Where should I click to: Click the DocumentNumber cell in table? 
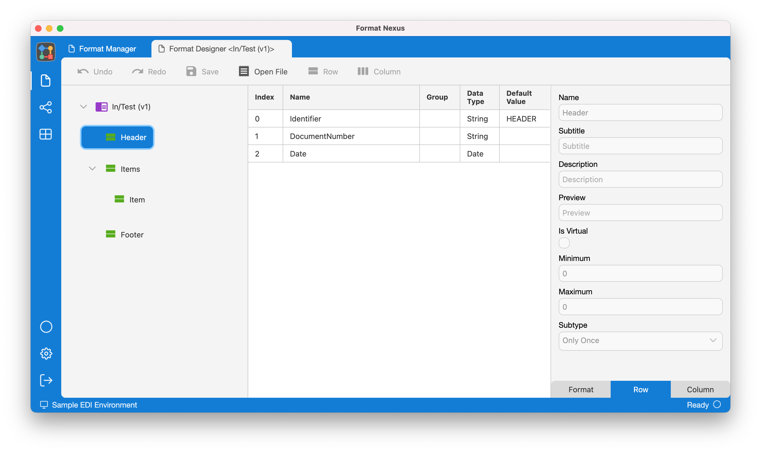(x=351, y=136)
